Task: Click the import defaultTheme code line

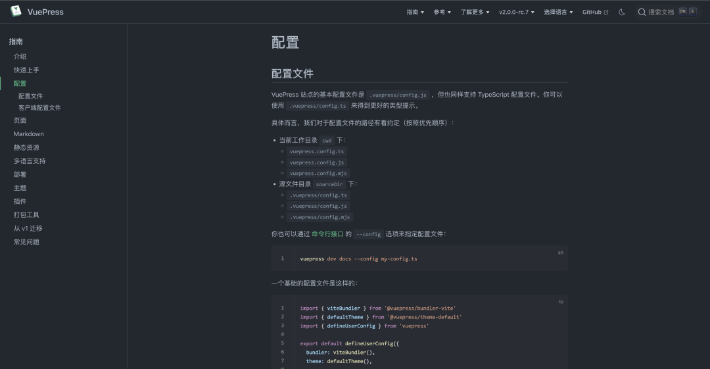Action: 381,317
